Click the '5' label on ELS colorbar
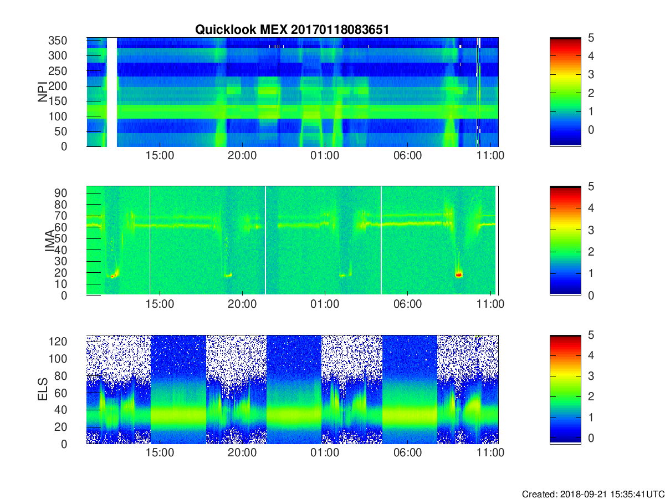This screenshot has width=665, height=499. [x=591, y=336]
